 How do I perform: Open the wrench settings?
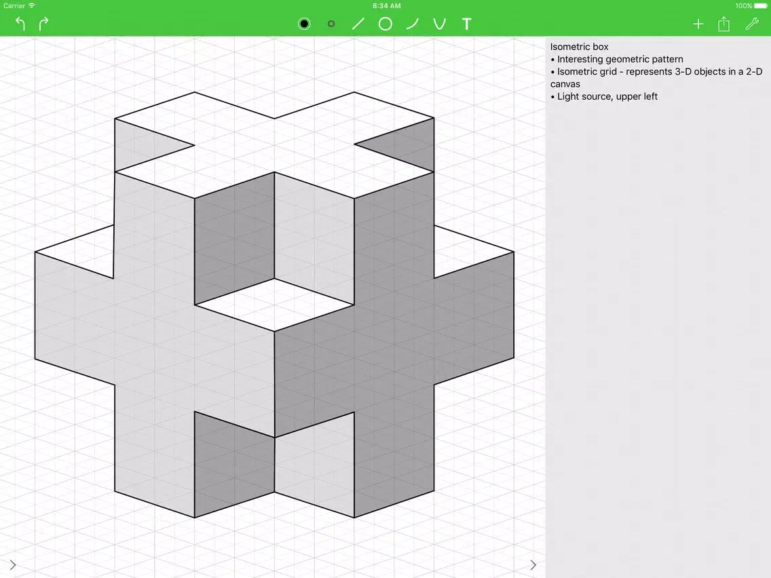[752, 24]
